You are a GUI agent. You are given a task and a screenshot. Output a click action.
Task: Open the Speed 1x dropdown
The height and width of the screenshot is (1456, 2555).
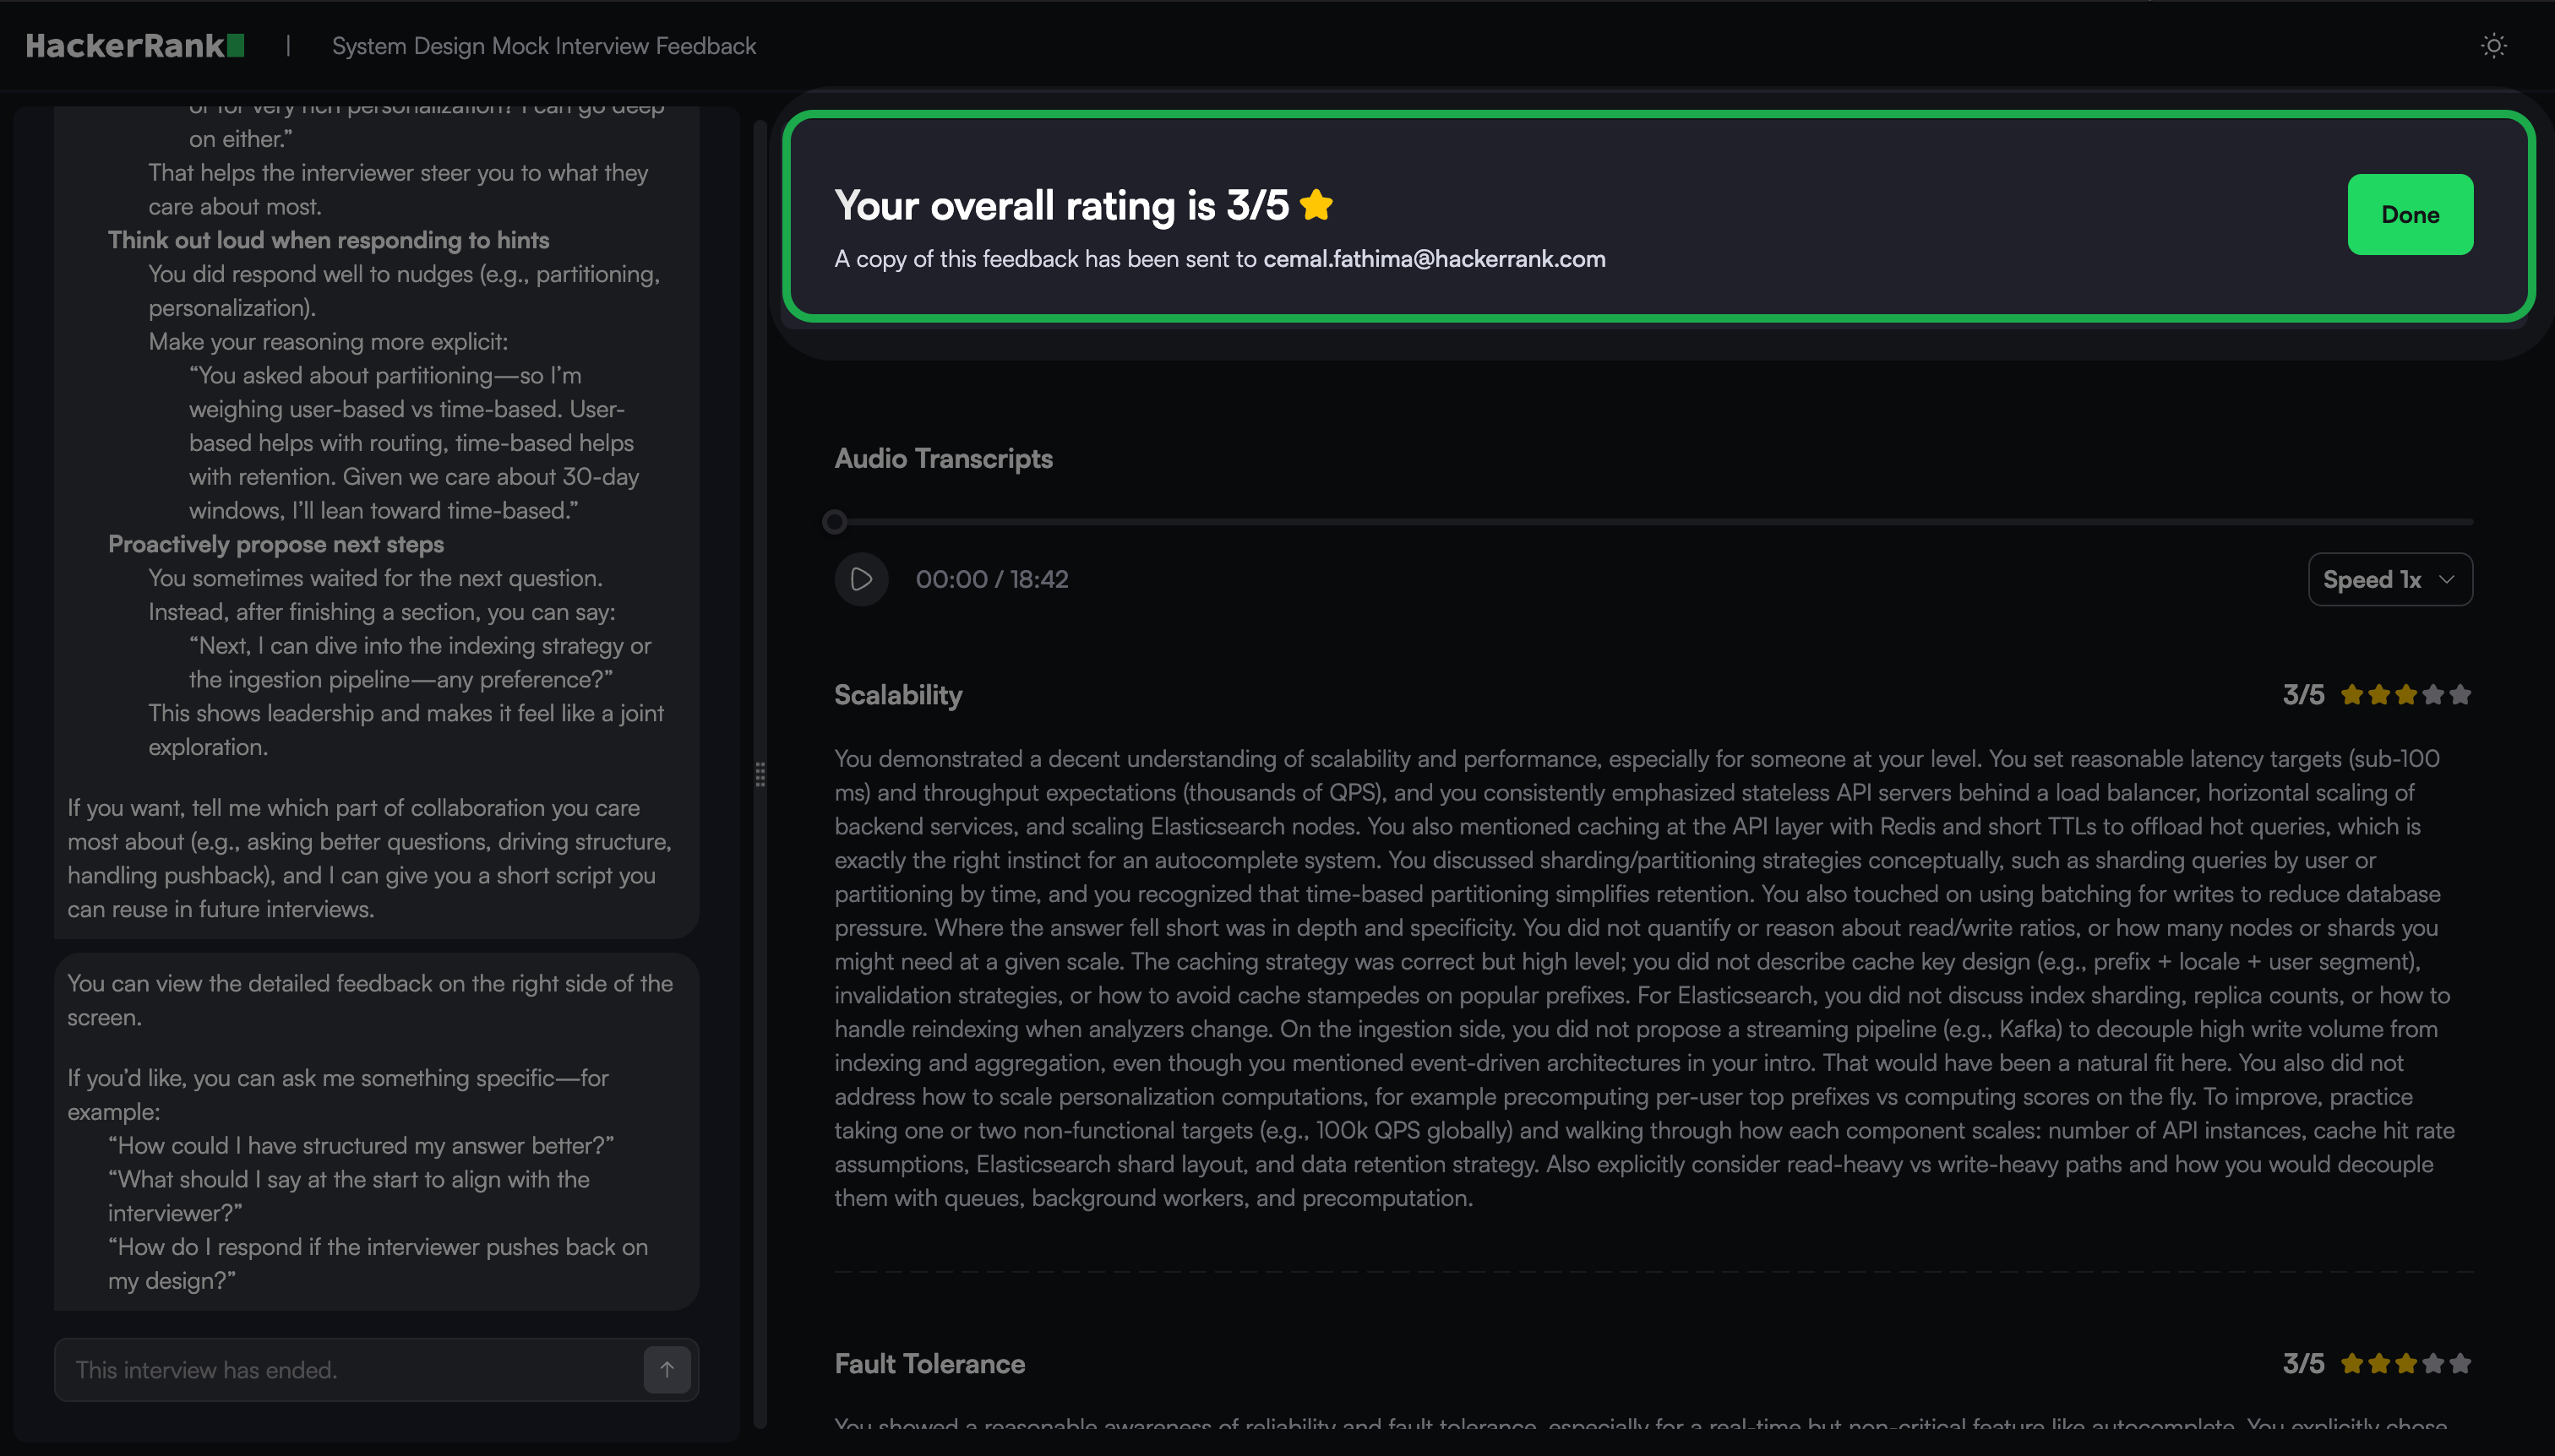pyautogui.click(x=2389, y=579)
